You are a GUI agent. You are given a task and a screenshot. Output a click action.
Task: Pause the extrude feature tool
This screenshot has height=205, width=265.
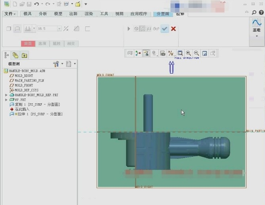[129, 29]
